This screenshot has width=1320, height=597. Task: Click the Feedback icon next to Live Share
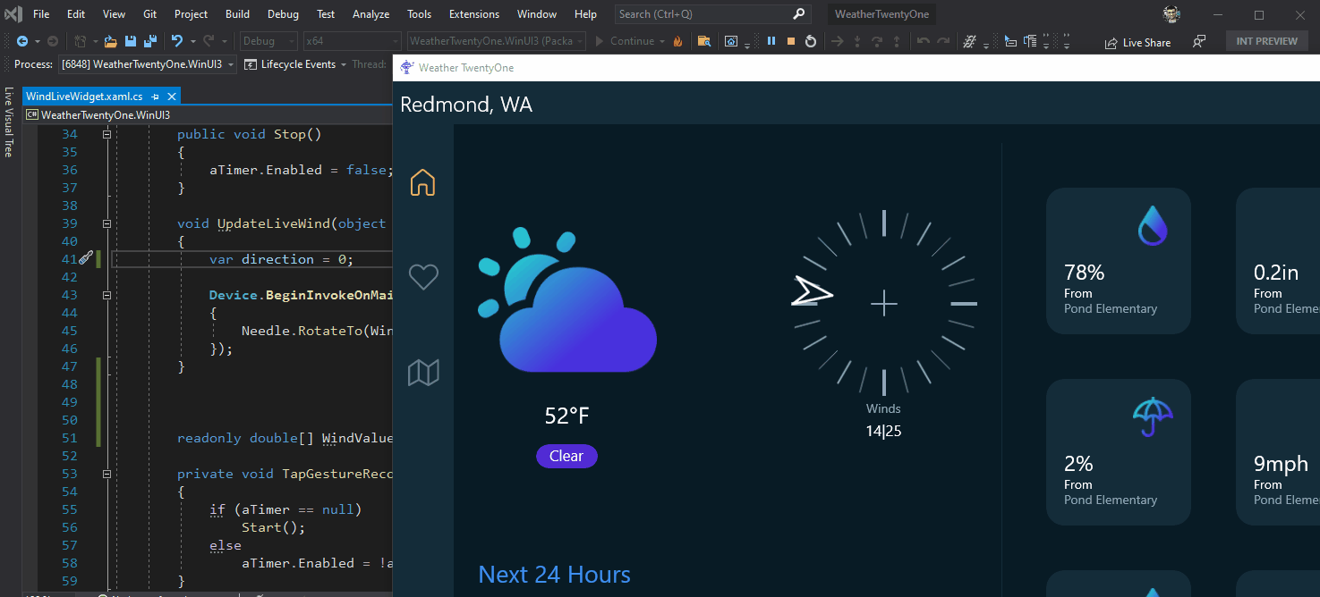point(1199,42)
